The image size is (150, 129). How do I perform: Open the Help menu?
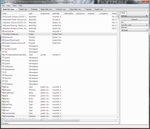20,6
